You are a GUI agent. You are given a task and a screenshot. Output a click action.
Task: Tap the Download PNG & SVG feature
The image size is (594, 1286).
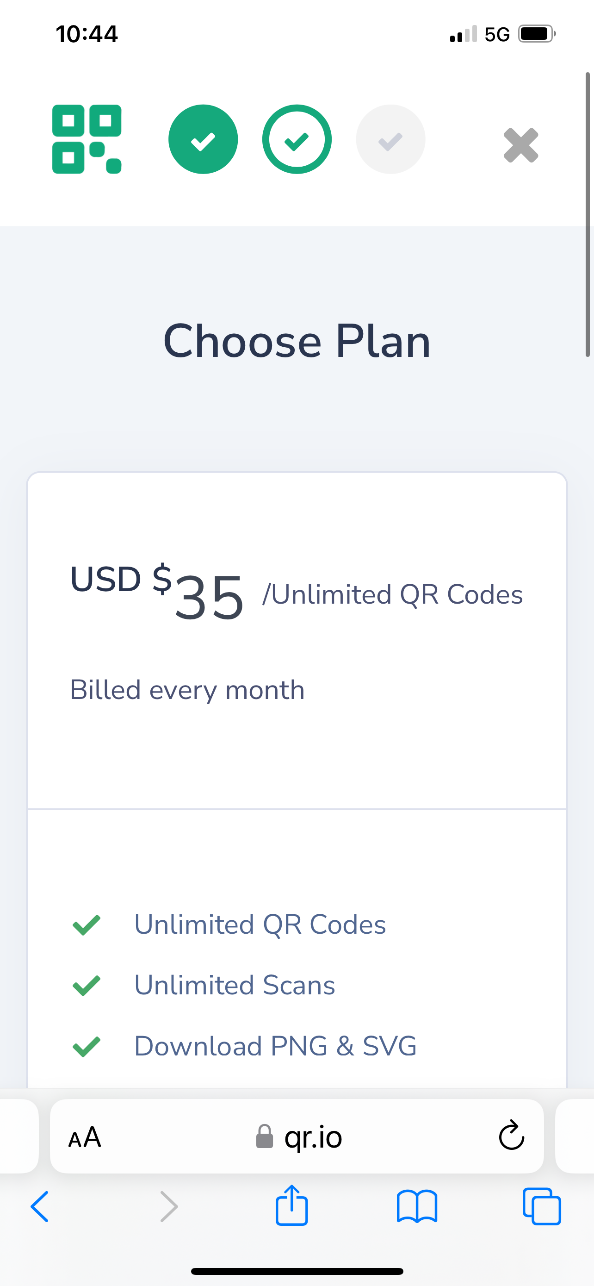(x=275, y=1046)
